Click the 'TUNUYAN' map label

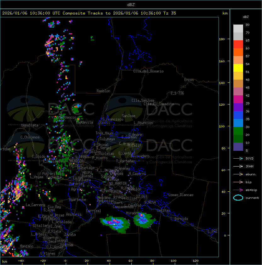pos(67,245)
